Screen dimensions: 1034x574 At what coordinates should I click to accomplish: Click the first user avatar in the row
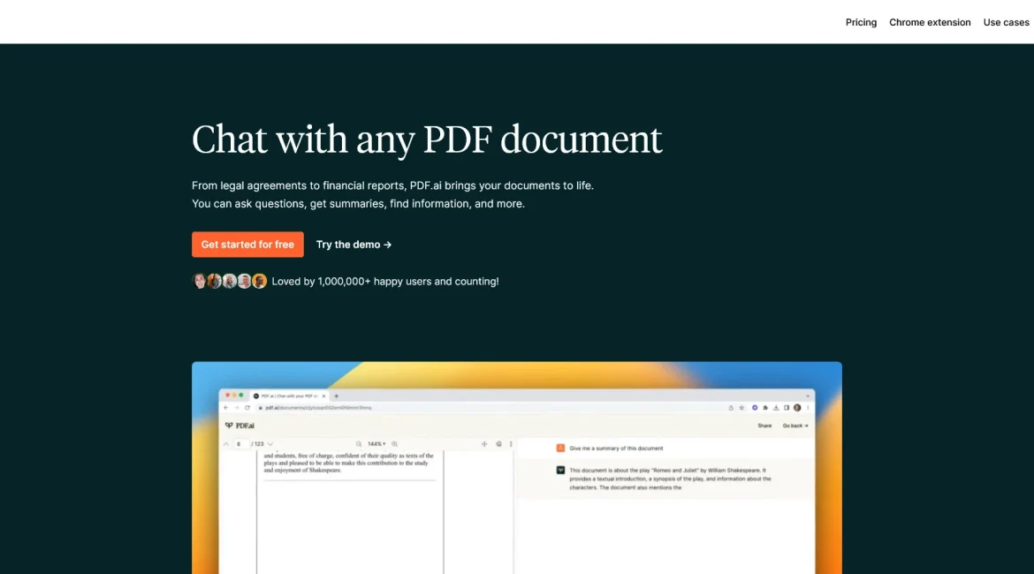coord(199,282)
